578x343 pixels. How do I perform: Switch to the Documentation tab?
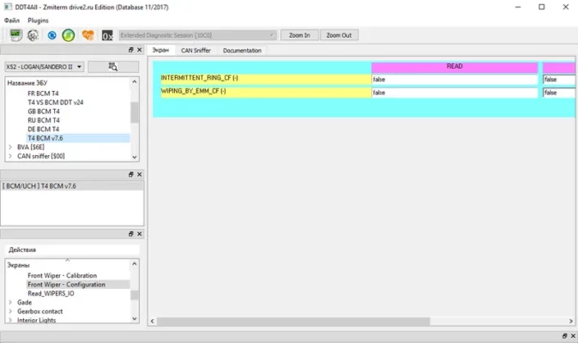(x=242, y=51)
